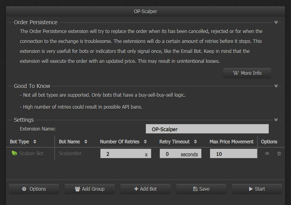This screenshot has height=205, width=291.
Task: Delete ScalperBot with the trash icon
Action: [279, 154]
